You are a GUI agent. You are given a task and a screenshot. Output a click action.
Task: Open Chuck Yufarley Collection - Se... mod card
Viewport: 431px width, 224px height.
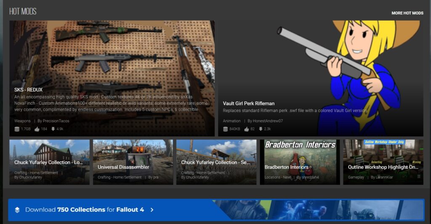tap(216, 162)
